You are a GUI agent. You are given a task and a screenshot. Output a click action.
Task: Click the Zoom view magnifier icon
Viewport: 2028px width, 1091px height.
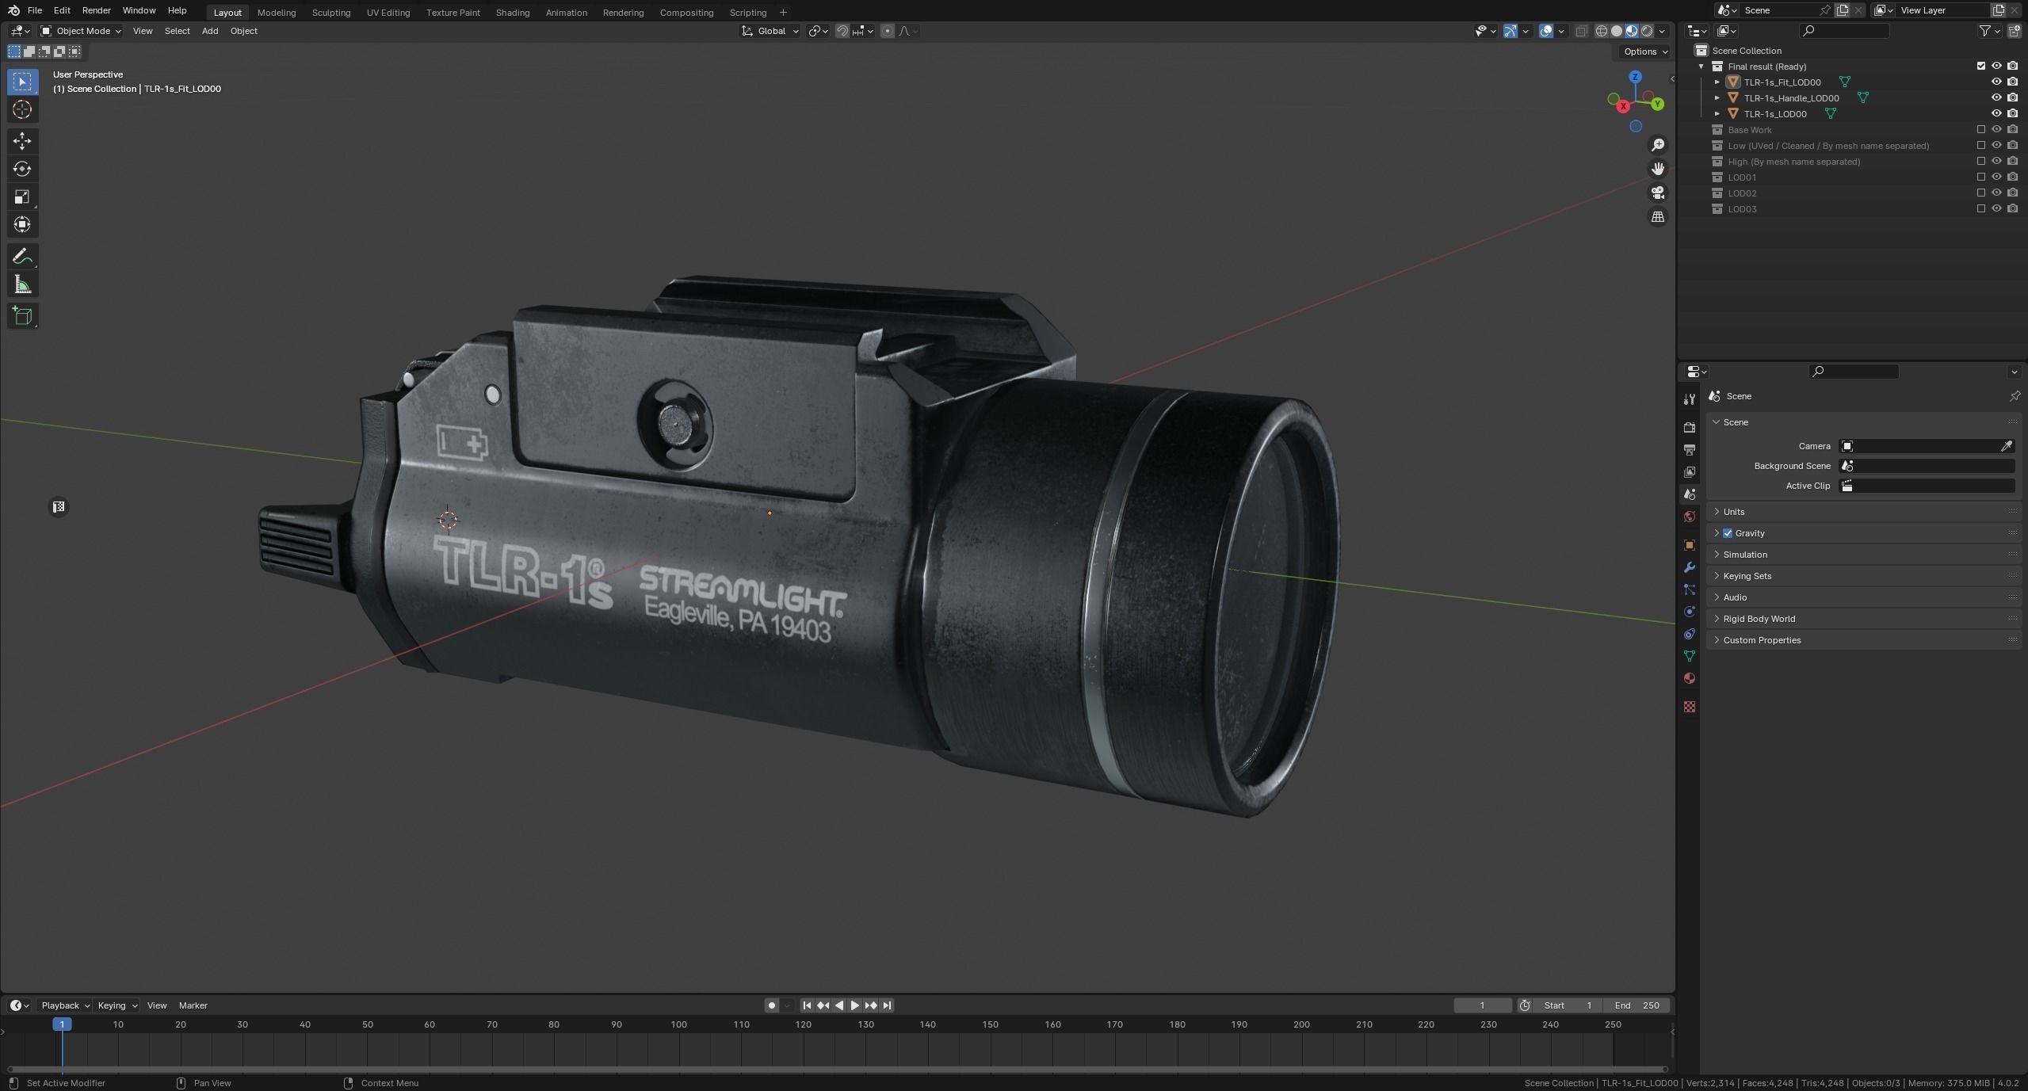[1657, 145]
